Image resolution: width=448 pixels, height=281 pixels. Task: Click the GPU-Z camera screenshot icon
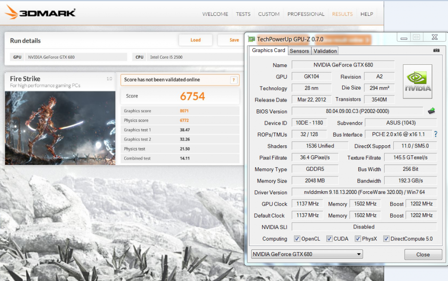pyautogui.click(x=436, y=50)
